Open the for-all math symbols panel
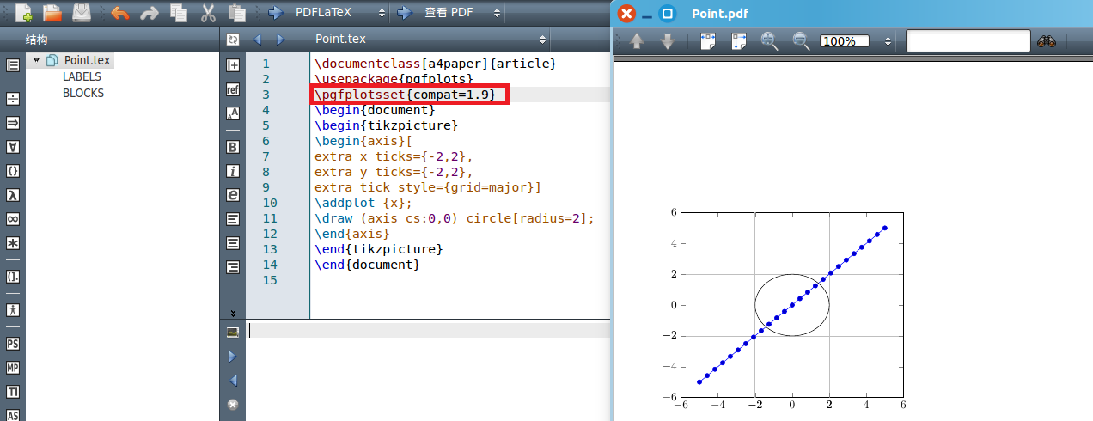1093x421 pixels. (x=13, y=147)
